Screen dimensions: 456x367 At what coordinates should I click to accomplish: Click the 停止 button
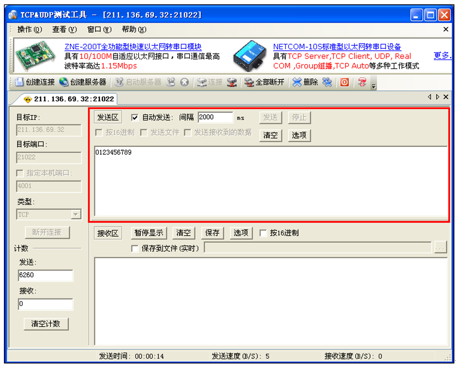(299, 118)
